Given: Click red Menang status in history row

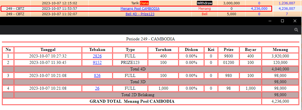Looking at the screenshot, I should pyautogui.click(x=205, y=9).
